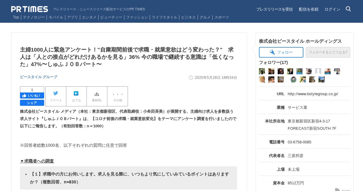The width and height of the screenshot is (363, 191).
Task: Click the 【１】求職中の方にお伺いします question text
Action: coord(129,178)
